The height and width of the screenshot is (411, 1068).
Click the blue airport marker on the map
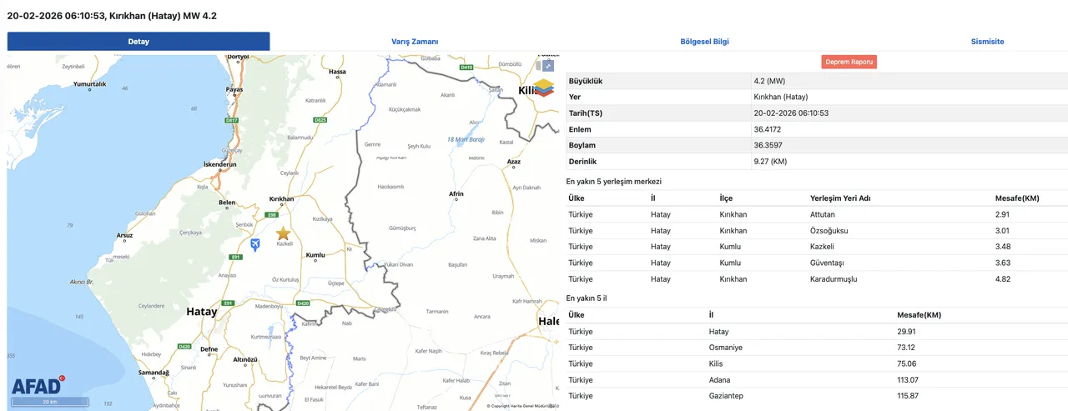tap(254, 243)
